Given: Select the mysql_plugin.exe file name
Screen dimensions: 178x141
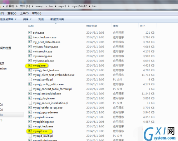Looking at the screenshot, I should (44, 98).
